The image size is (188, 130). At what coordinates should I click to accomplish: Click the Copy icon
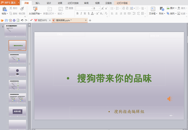11,13
